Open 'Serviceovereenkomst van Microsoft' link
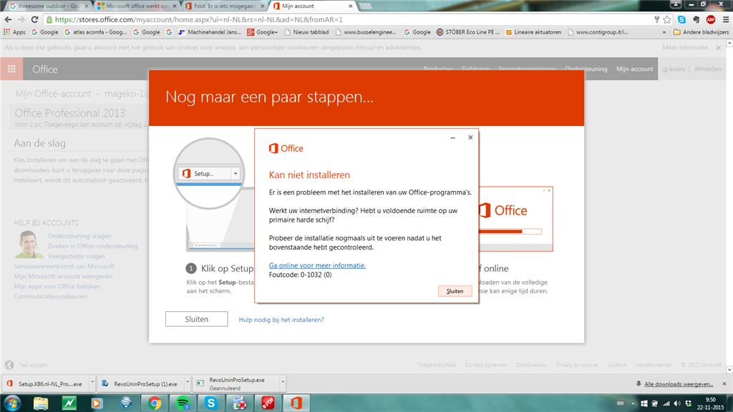 click(x=64, y=266)
